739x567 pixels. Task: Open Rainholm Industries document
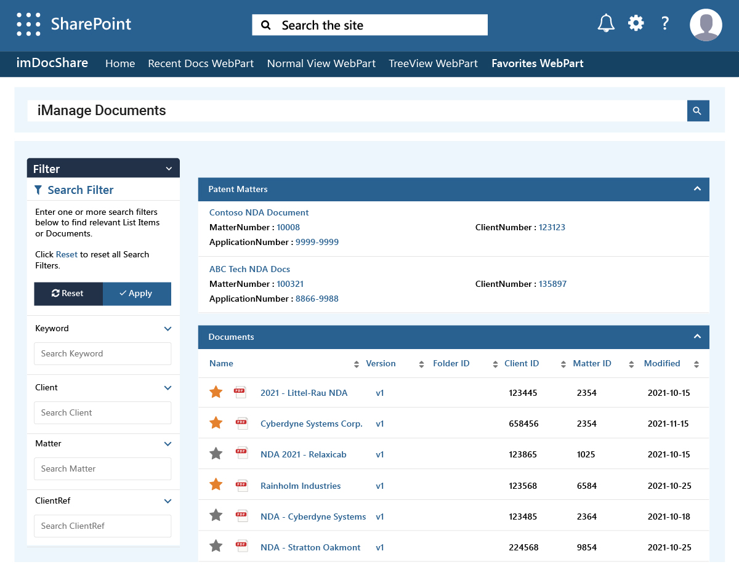click(301, 486)
